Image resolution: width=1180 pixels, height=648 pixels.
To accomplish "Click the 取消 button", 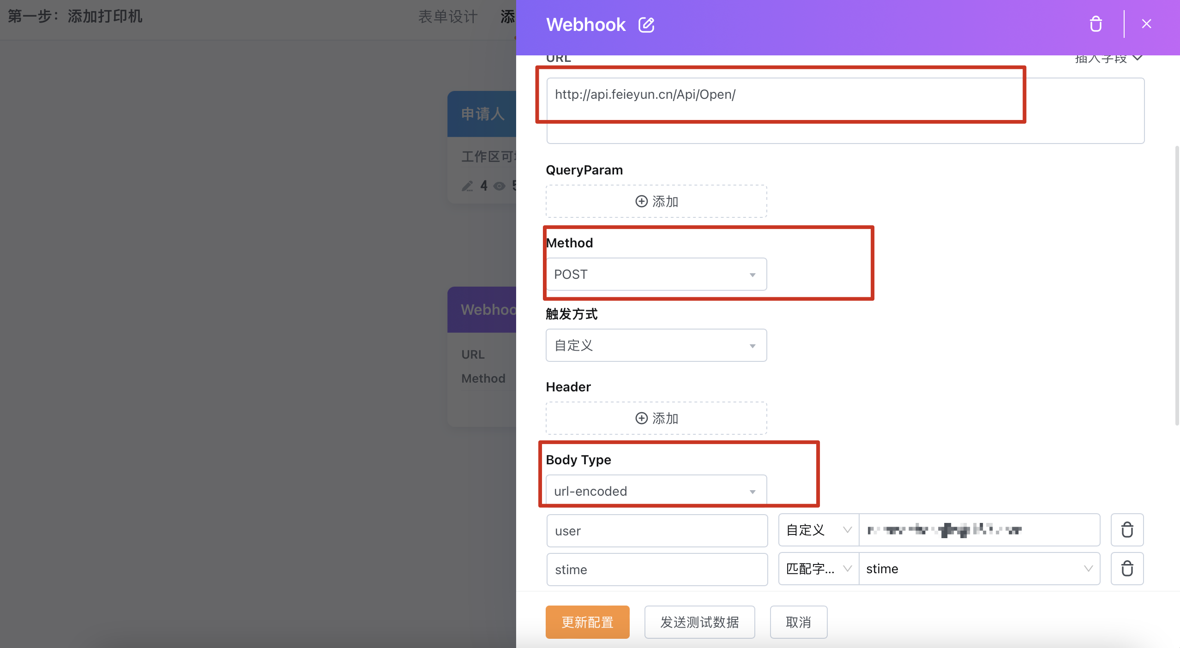I will click(798, 622).
